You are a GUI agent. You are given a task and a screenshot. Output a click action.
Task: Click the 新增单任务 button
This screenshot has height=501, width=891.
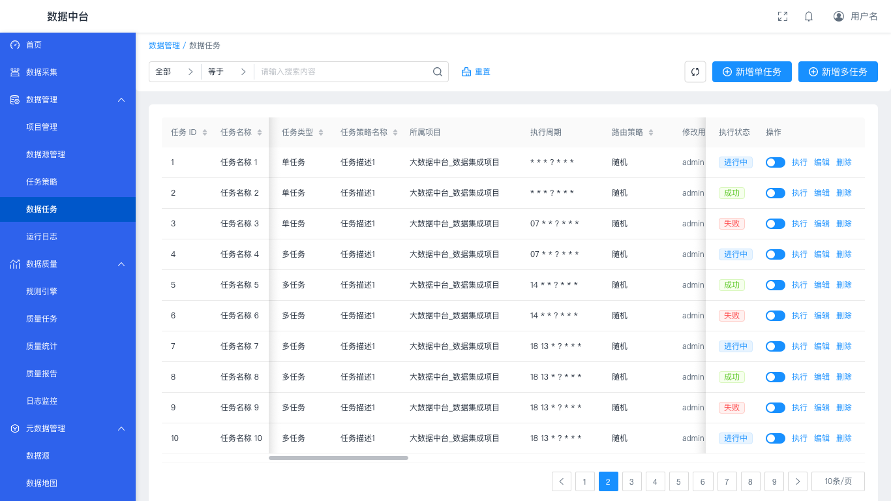coord(752,72)
